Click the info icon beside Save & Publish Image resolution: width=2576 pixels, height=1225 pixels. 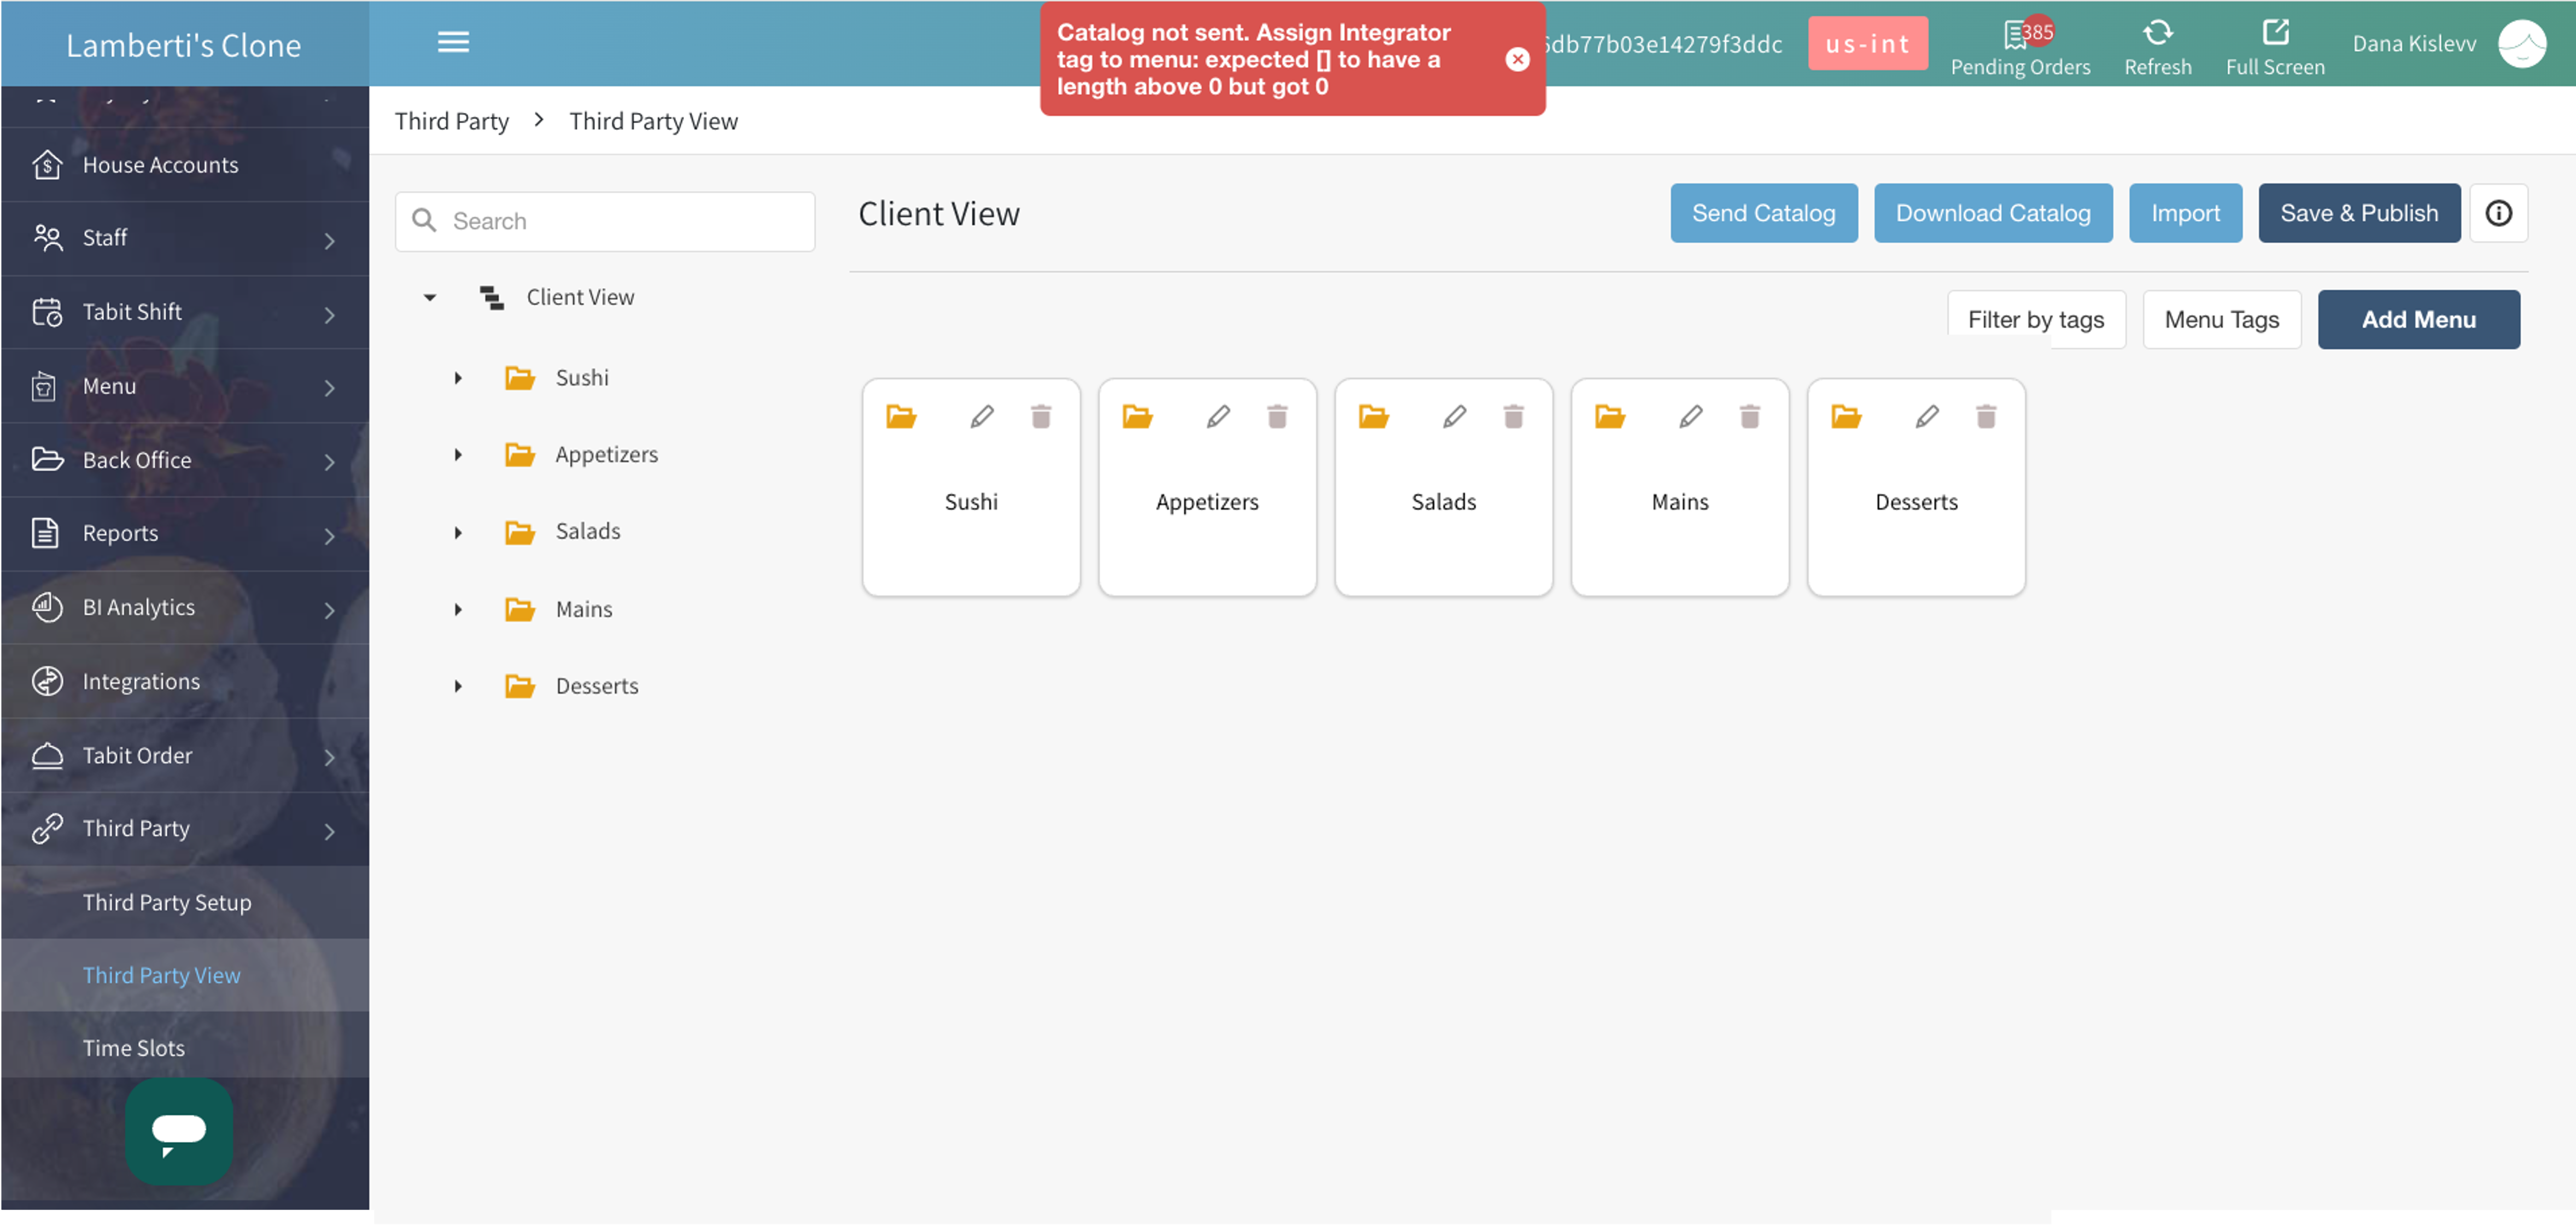click(2497, 213)
